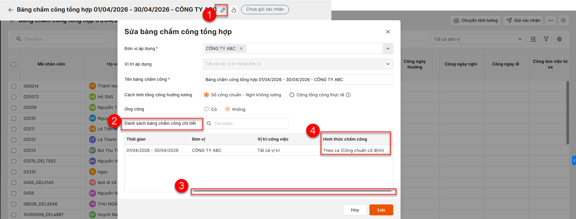Click 'Gửi xác nhận' button

point(523,21)
